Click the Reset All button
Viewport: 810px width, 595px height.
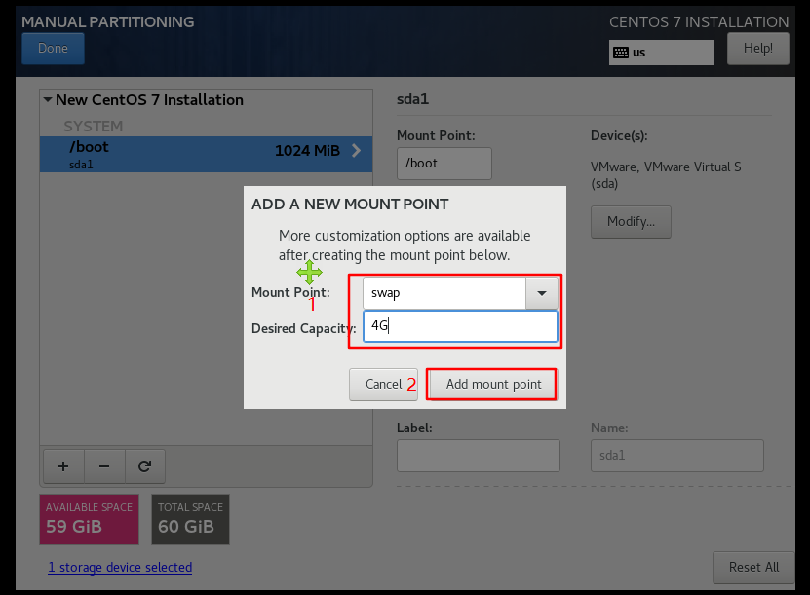(x=753, y=567)
